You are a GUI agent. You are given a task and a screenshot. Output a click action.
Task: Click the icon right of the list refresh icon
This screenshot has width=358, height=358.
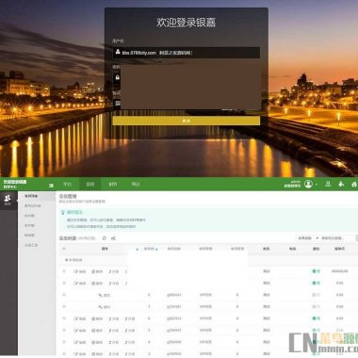click(113, 238)
